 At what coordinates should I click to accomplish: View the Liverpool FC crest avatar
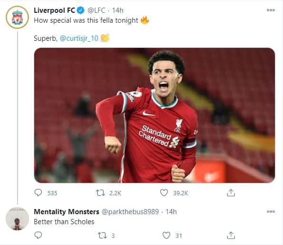click(17, 17)
